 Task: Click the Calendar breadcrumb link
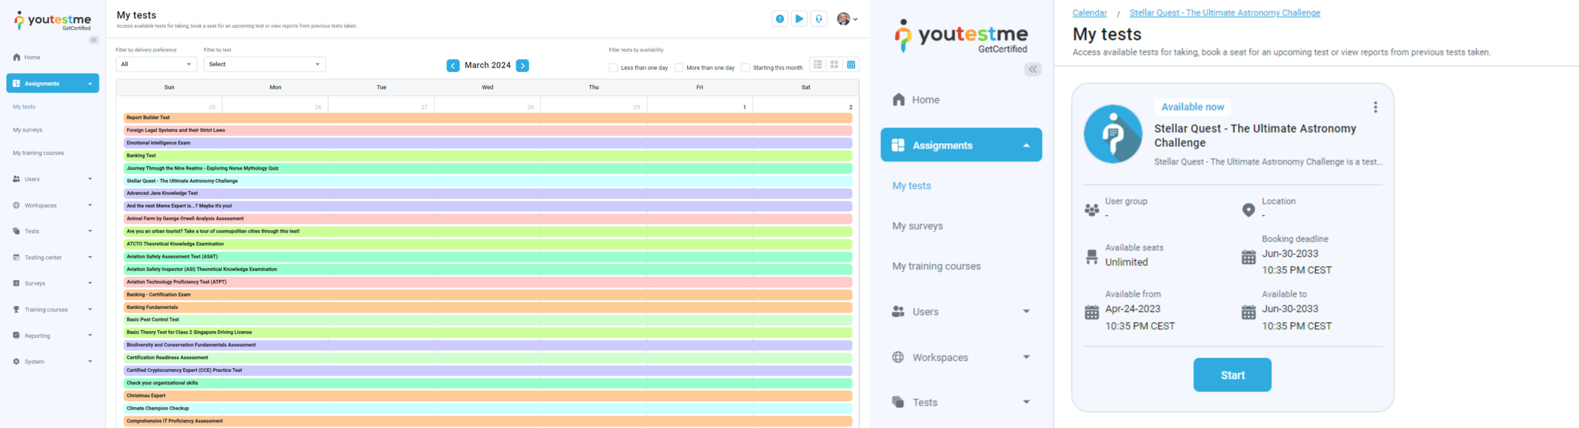pyautogui.click(x=1089, y=13)
